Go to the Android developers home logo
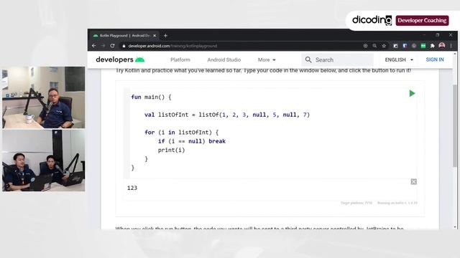The width and height of the screenshot is (460, 258). pyautogui.click(x=120, y=59)
